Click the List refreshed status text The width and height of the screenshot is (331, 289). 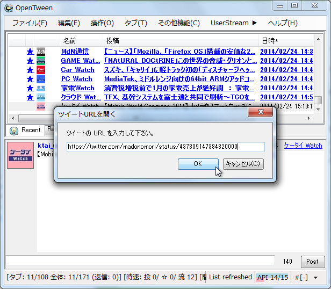231,277
